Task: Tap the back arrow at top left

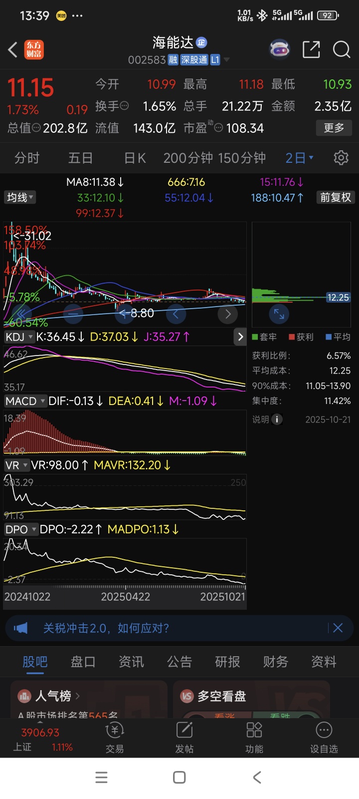Action: 13,49
